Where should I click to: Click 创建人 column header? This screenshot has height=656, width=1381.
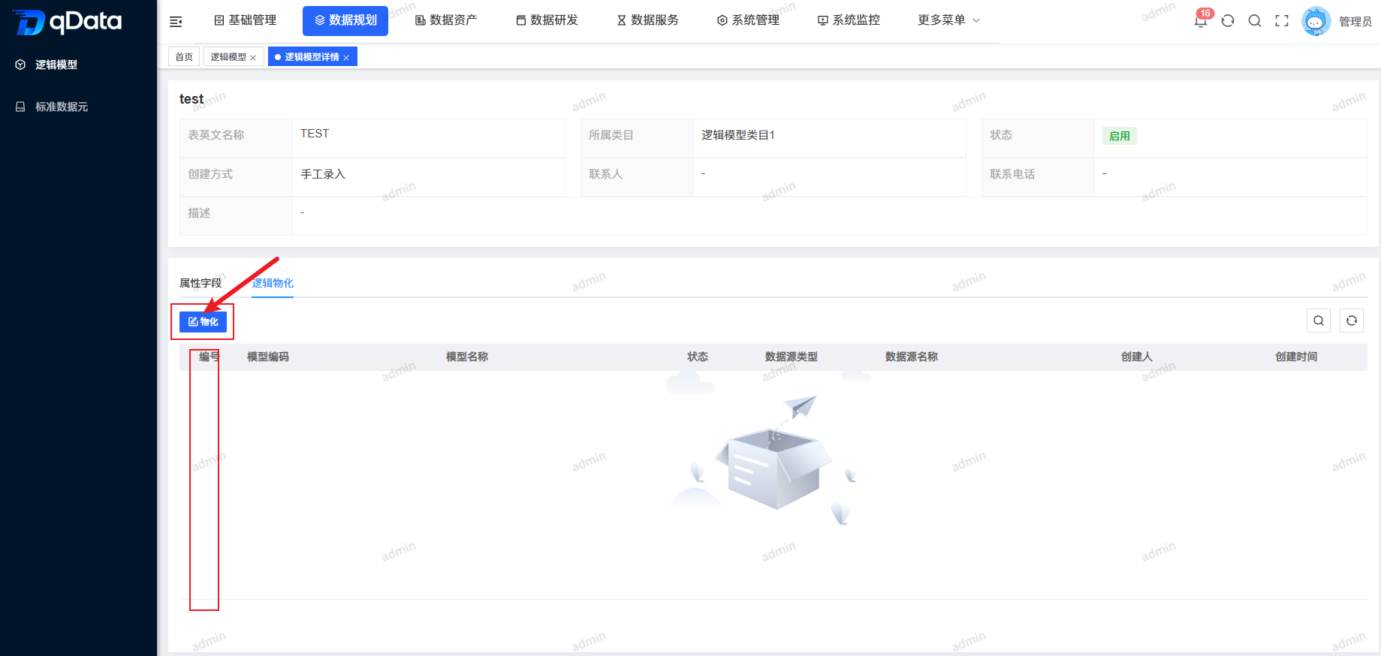coord(1137,357)
